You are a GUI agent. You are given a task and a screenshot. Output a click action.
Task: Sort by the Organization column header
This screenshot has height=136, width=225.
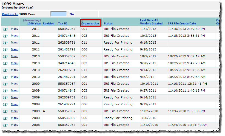pyautogui.click(x=90, y=24)
